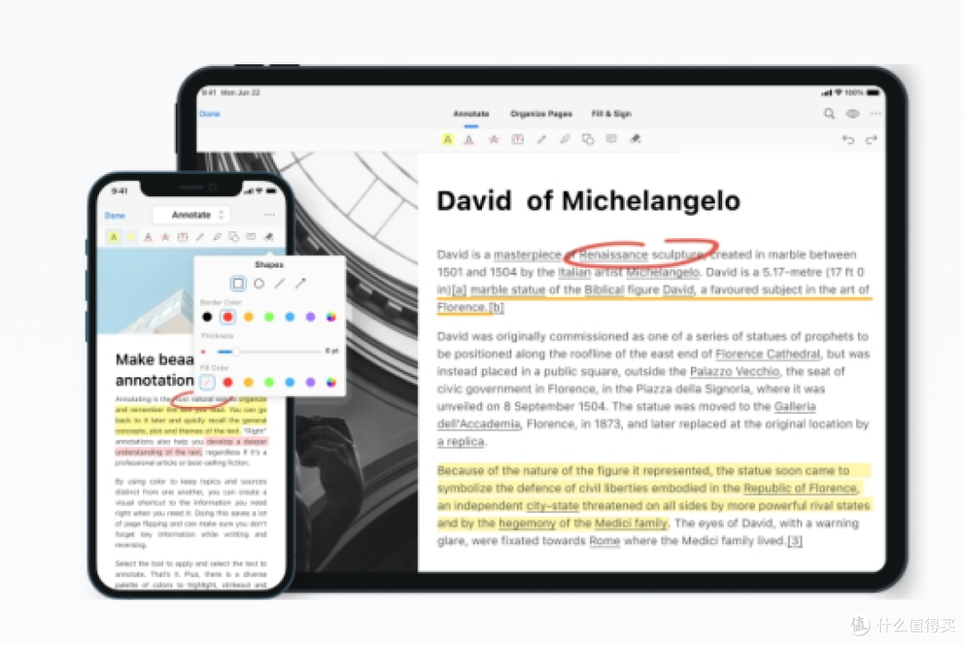Viewport: 964px width, 645px height.
Task: Choose the arrow shape in Shapes popup
Action: (x=301, y=283)
